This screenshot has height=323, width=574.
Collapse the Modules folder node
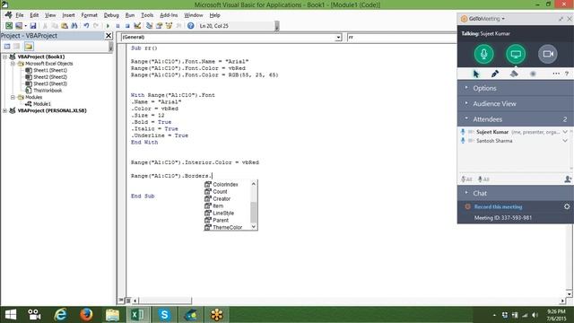[13, 97]
